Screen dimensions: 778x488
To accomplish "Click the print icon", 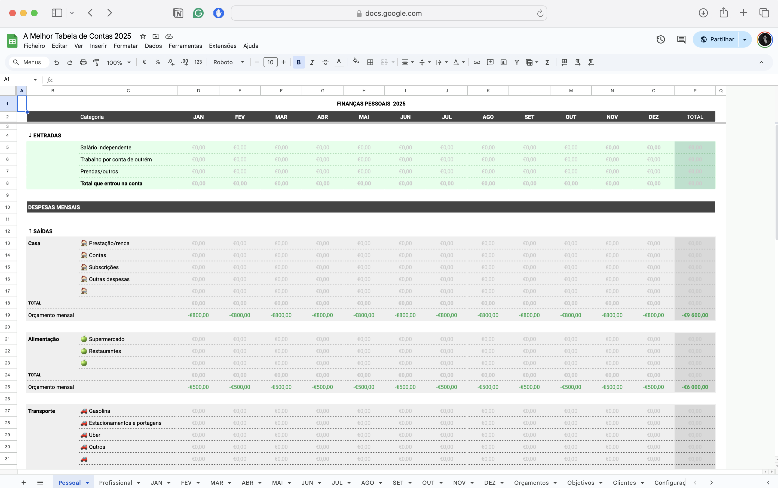I will pyautogui.click(x=83, y=62).
